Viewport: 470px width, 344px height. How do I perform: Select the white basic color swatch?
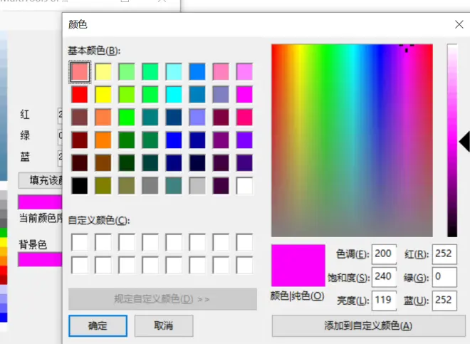[x=244, y=186]
